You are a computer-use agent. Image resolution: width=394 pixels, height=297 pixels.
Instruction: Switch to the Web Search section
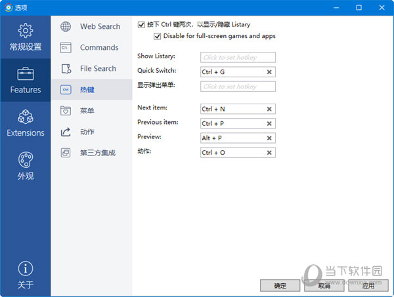click(x=91, y=26)
